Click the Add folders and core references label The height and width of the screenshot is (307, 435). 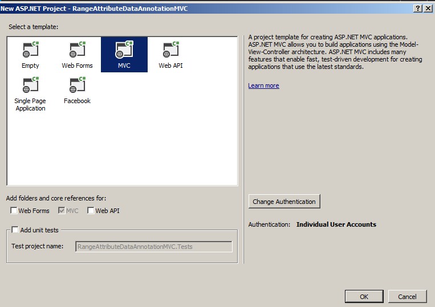click(56, 198)
